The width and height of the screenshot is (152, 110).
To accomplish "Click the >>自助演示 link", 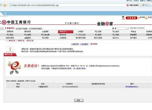I will point(84,44).
